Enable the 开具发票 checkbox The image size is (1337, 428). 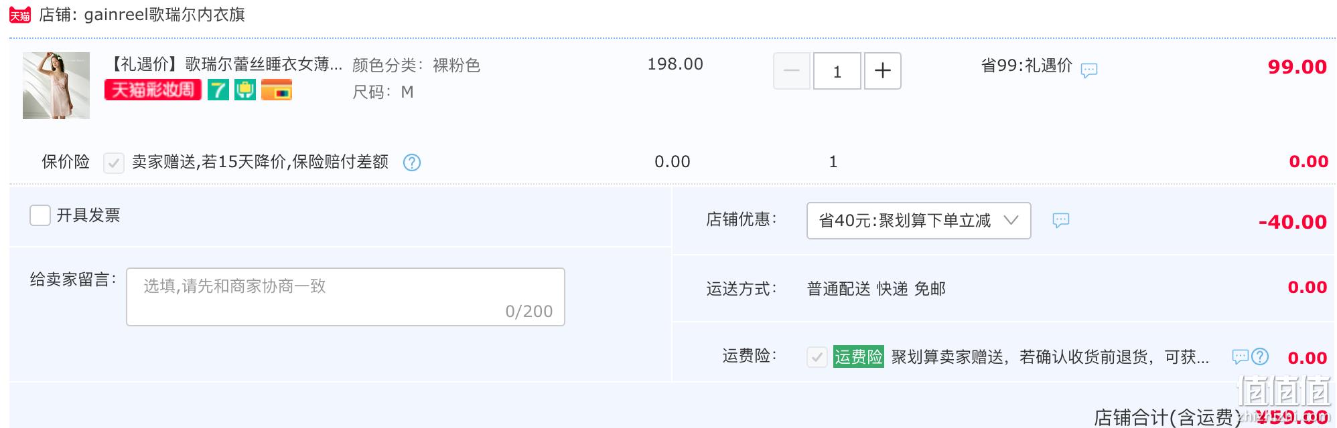[40, 215]
